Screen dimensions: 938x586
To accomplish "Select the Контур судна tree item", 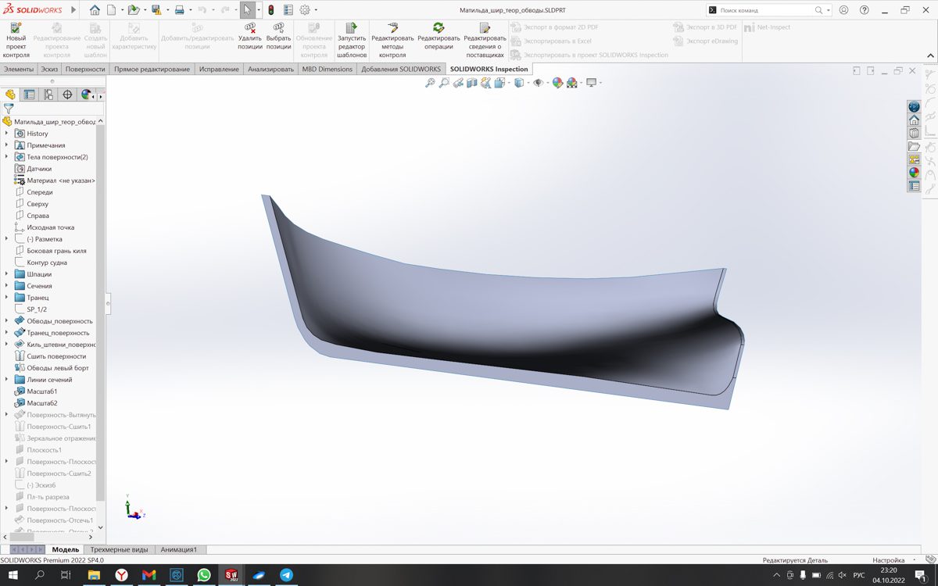I will [47, 263].
